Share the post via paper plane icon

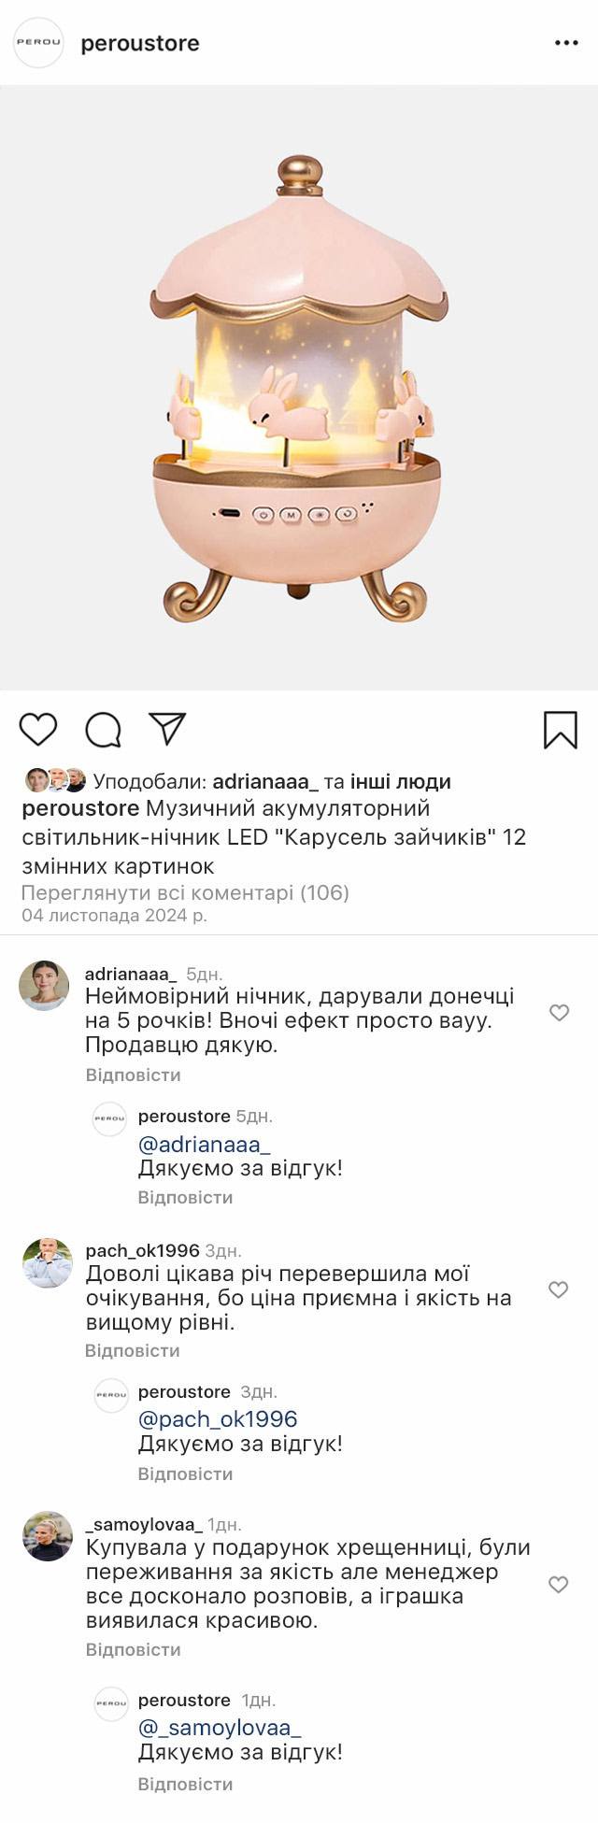pos(167,729)
